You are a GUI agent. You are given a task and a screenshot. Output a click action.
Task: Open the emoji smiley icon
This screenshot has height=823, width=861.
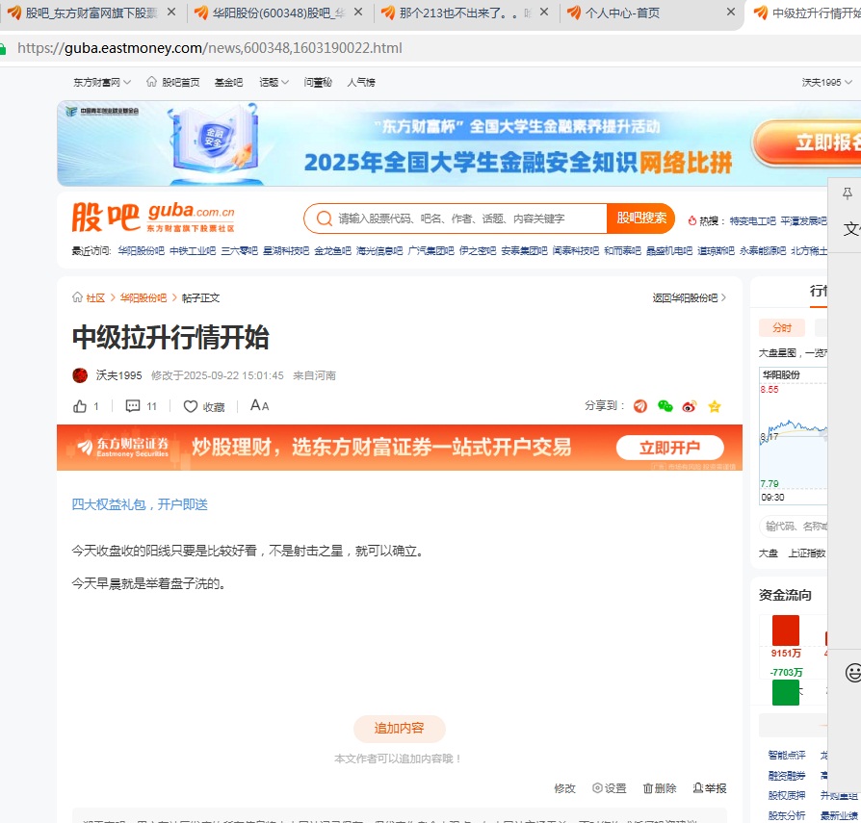852,673
